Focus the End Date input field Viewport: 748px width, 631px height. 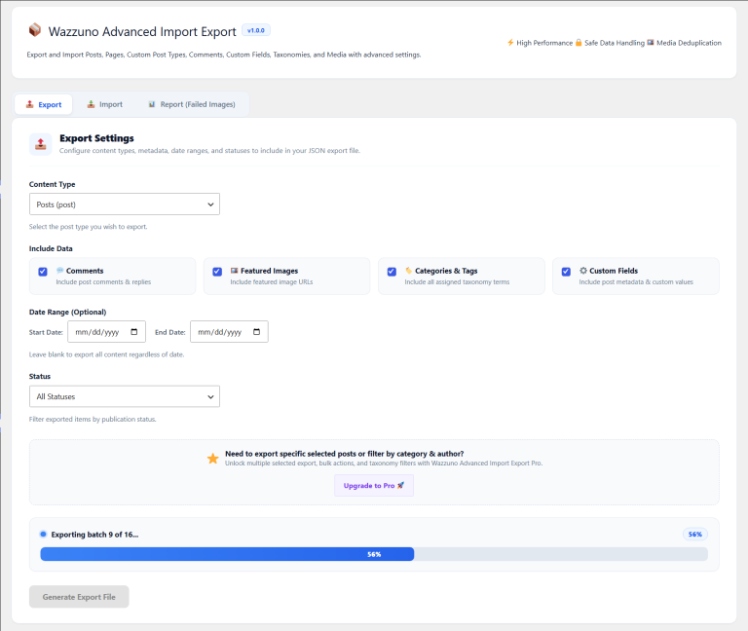(229, 331)
